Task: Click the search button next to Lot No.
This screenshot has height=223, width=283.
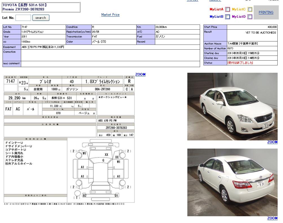Action: coord(41,18)
